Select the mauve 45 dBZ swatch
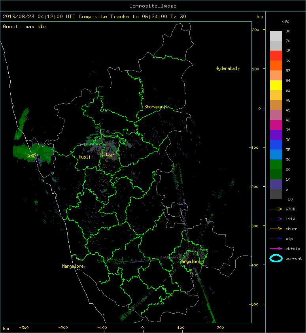This screenshot has height=333, width=306. coord(276,115)
